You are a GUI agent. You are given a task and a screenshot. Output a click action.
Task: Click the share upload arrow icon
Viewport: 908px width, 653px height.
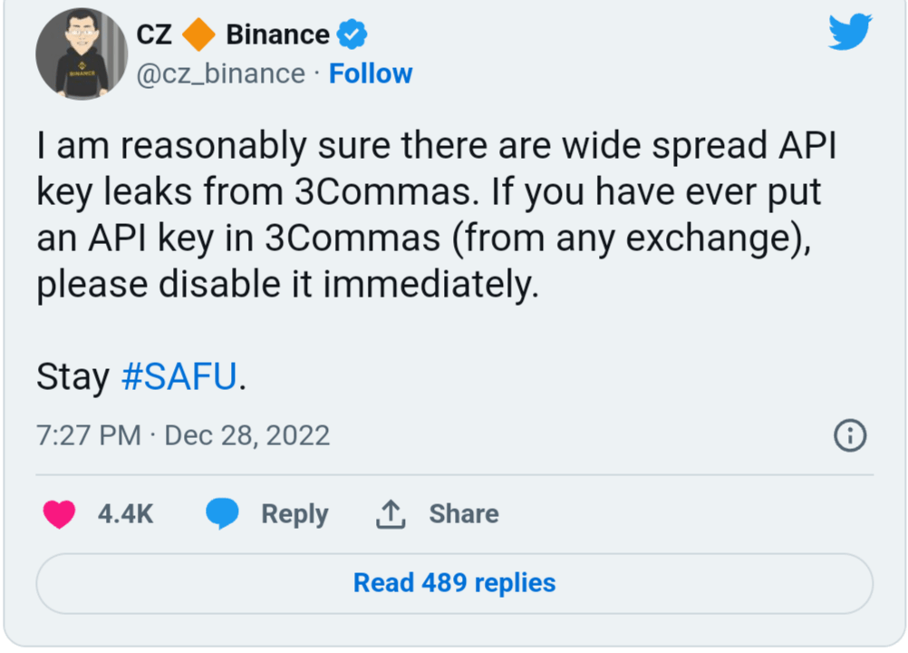[x=390, y=514]
